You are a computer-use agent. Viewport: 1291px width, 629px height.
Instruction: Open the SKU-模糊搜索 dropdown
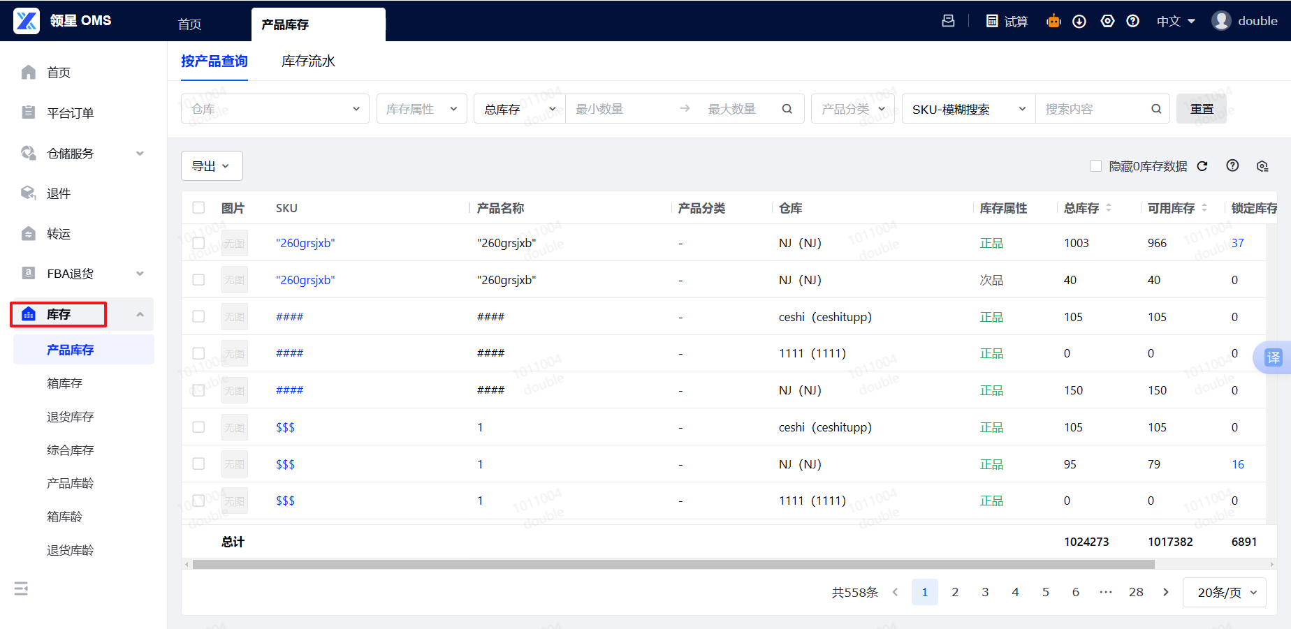pyautogui.click(x=969, y=109)
